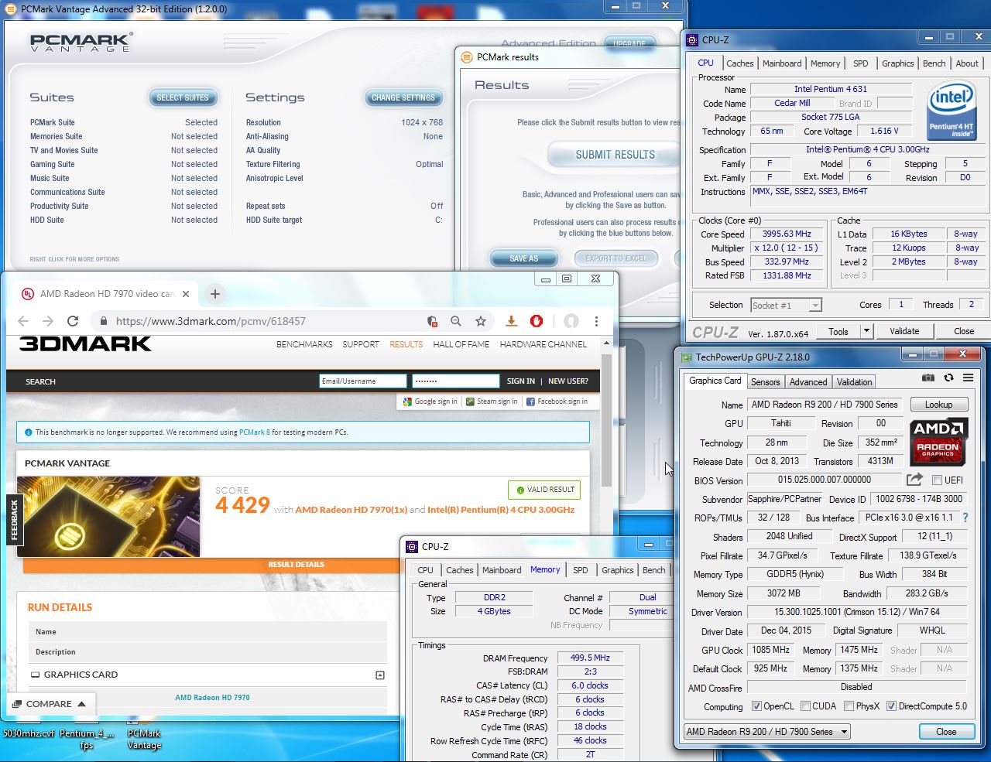Click the browser back arrow

(x=23, y=321)
